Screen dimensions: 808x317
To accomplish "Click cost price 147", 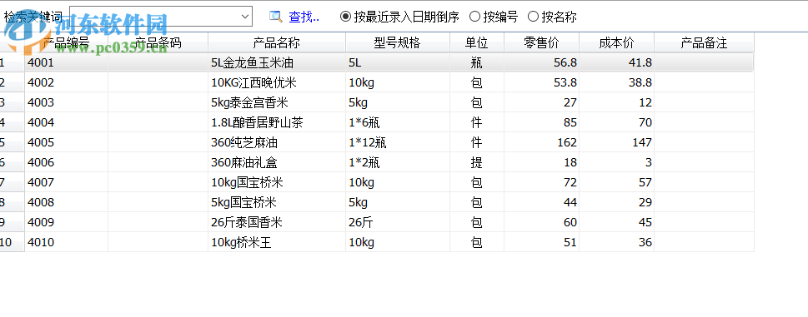I will [643, 142].
